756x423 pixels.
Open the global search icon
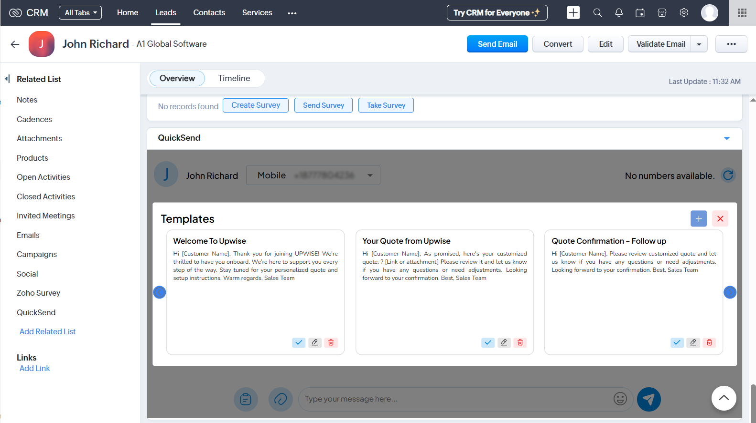pyautogui.click(x=597, y=13)
